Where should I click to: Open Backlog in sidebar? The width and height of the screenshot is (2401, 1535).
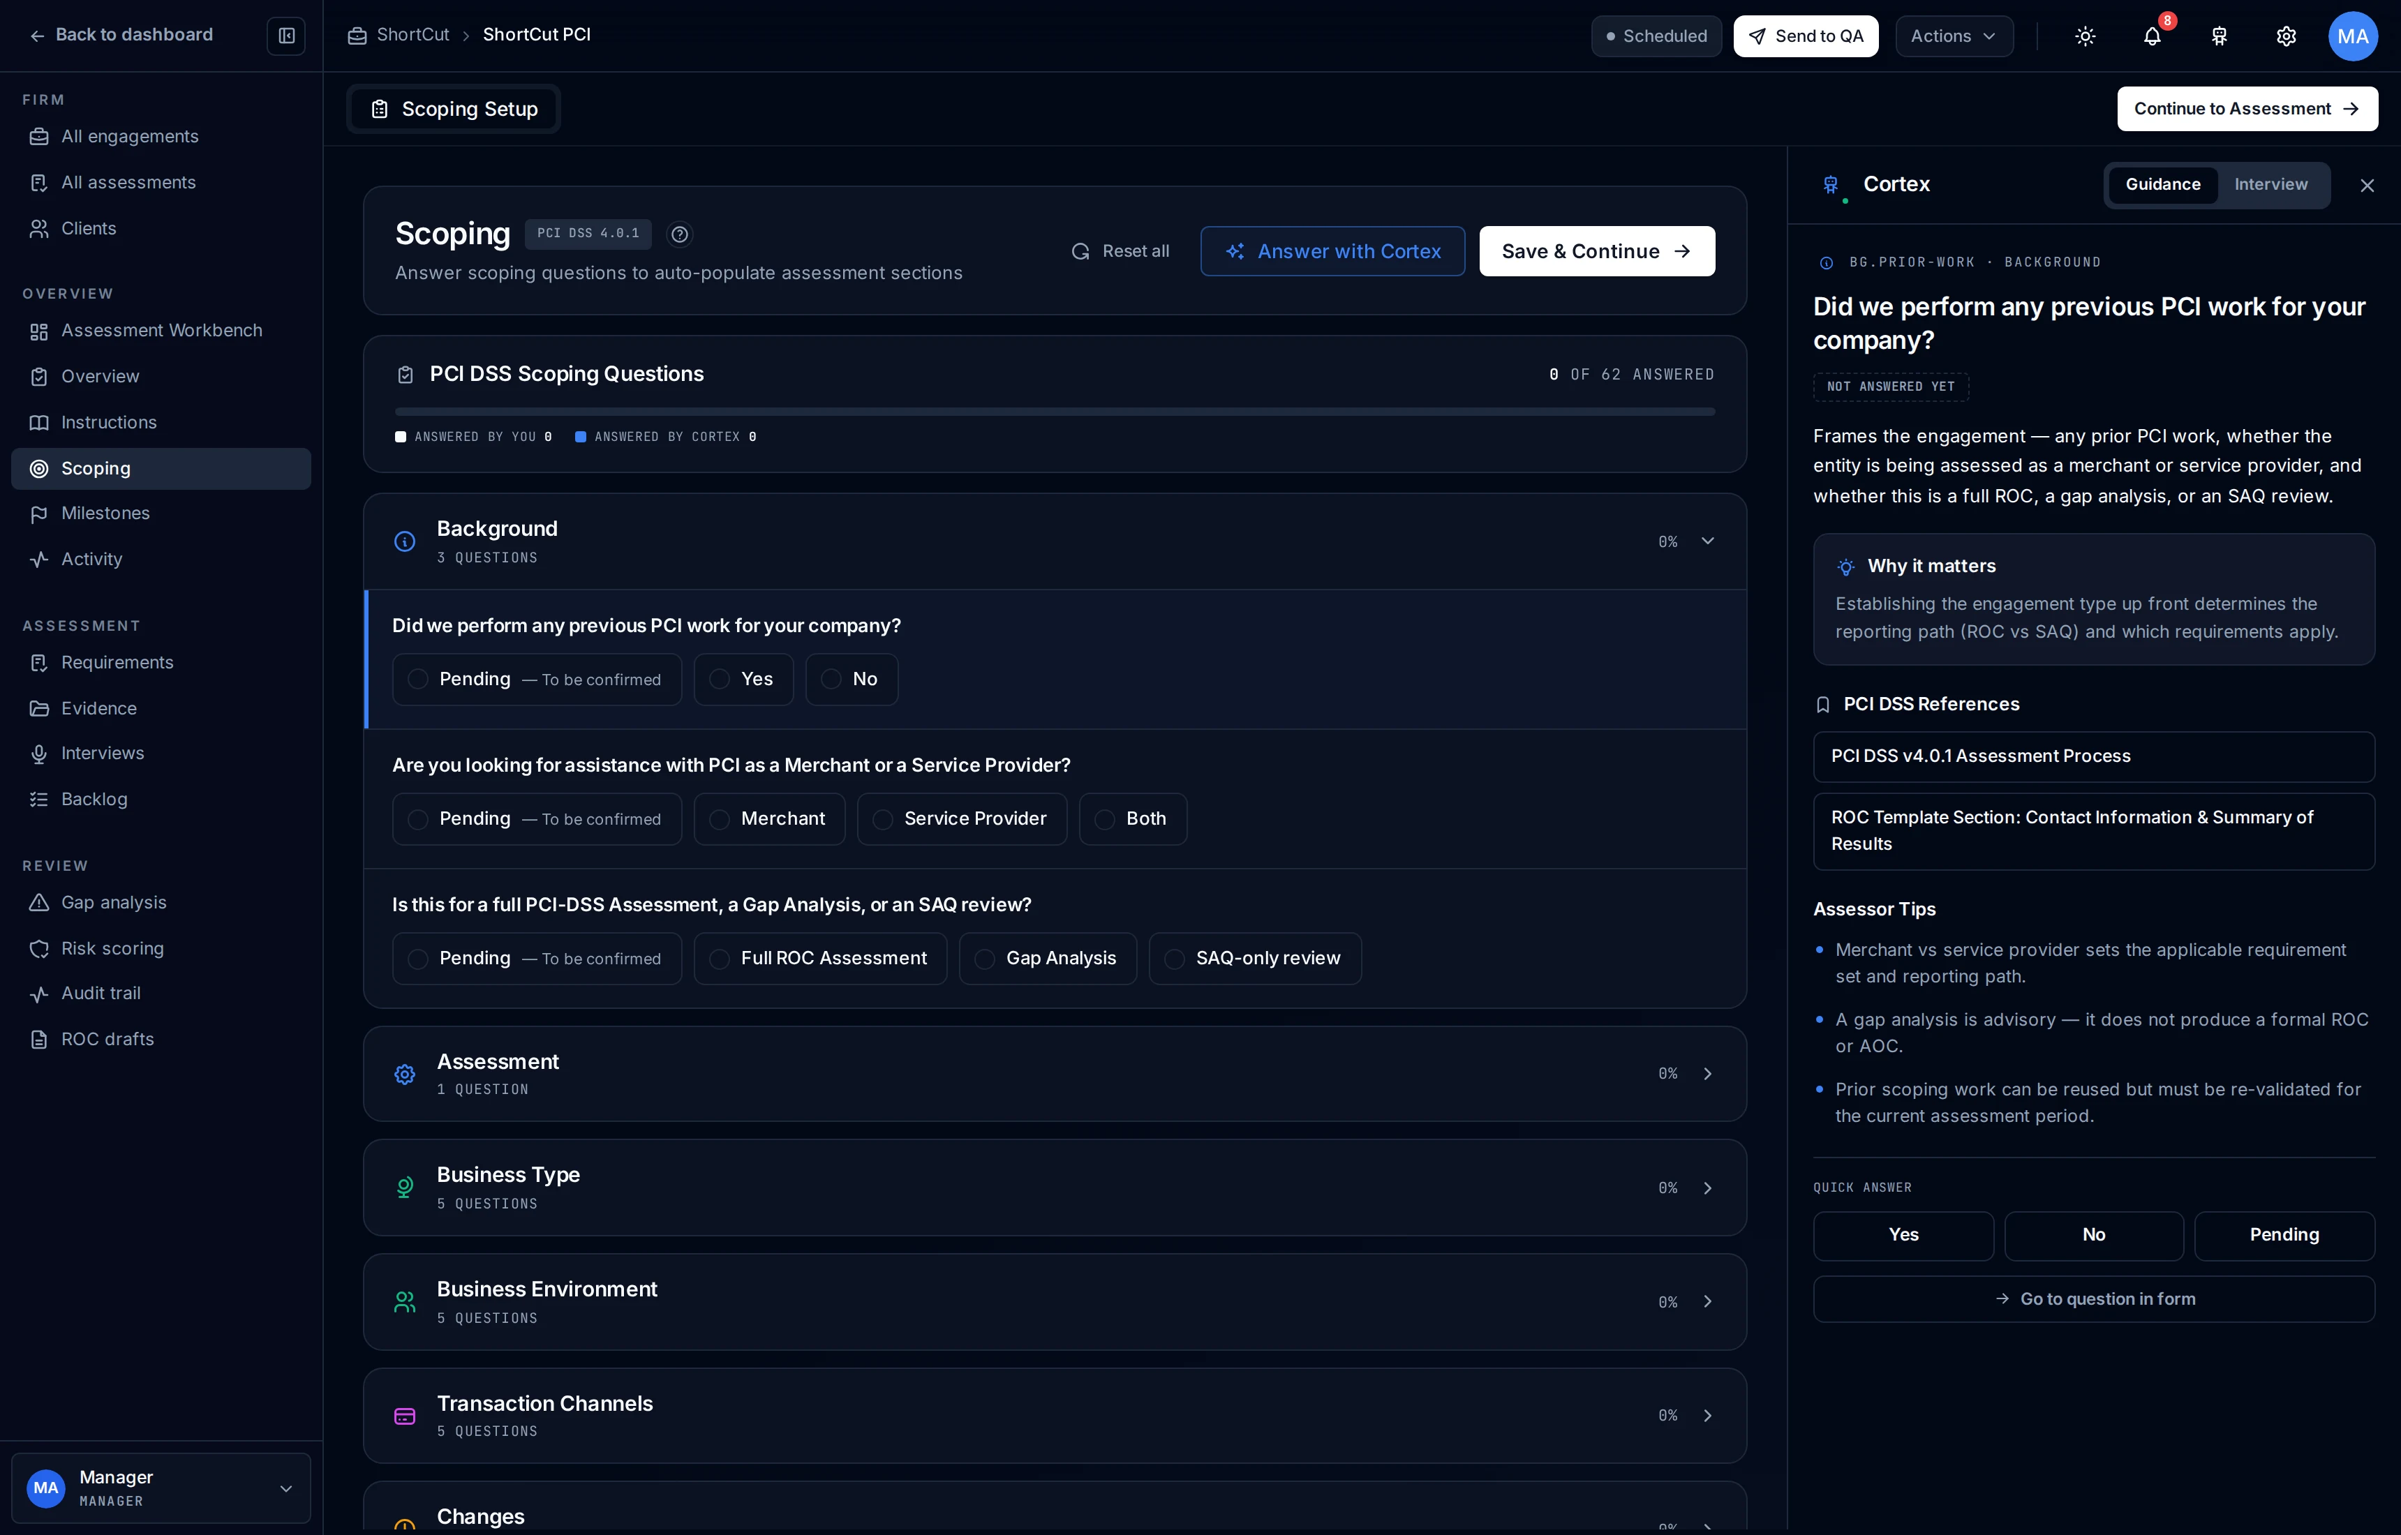coord(161,800)
